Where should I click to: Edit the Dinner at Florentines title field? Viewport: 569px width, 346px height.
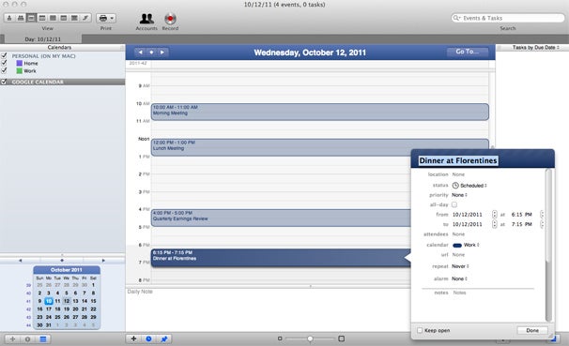click(x=458, y=160)
